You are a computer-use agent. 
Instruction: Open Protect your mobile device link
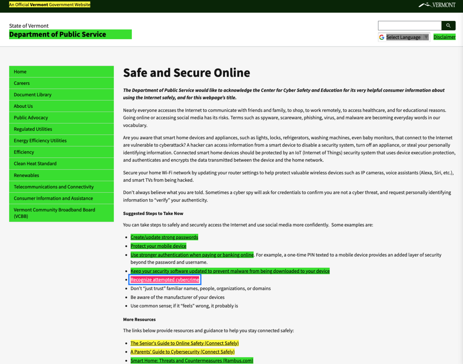[x=158, y=246]
